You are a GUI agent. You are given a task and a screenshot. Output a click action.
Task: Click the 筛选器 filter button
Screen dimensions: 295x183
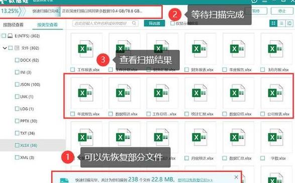[154, 23]
